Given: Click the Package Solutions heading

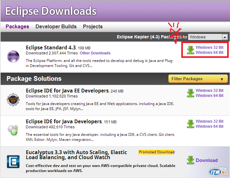Looking at the screenshot, I should (34, 79).
